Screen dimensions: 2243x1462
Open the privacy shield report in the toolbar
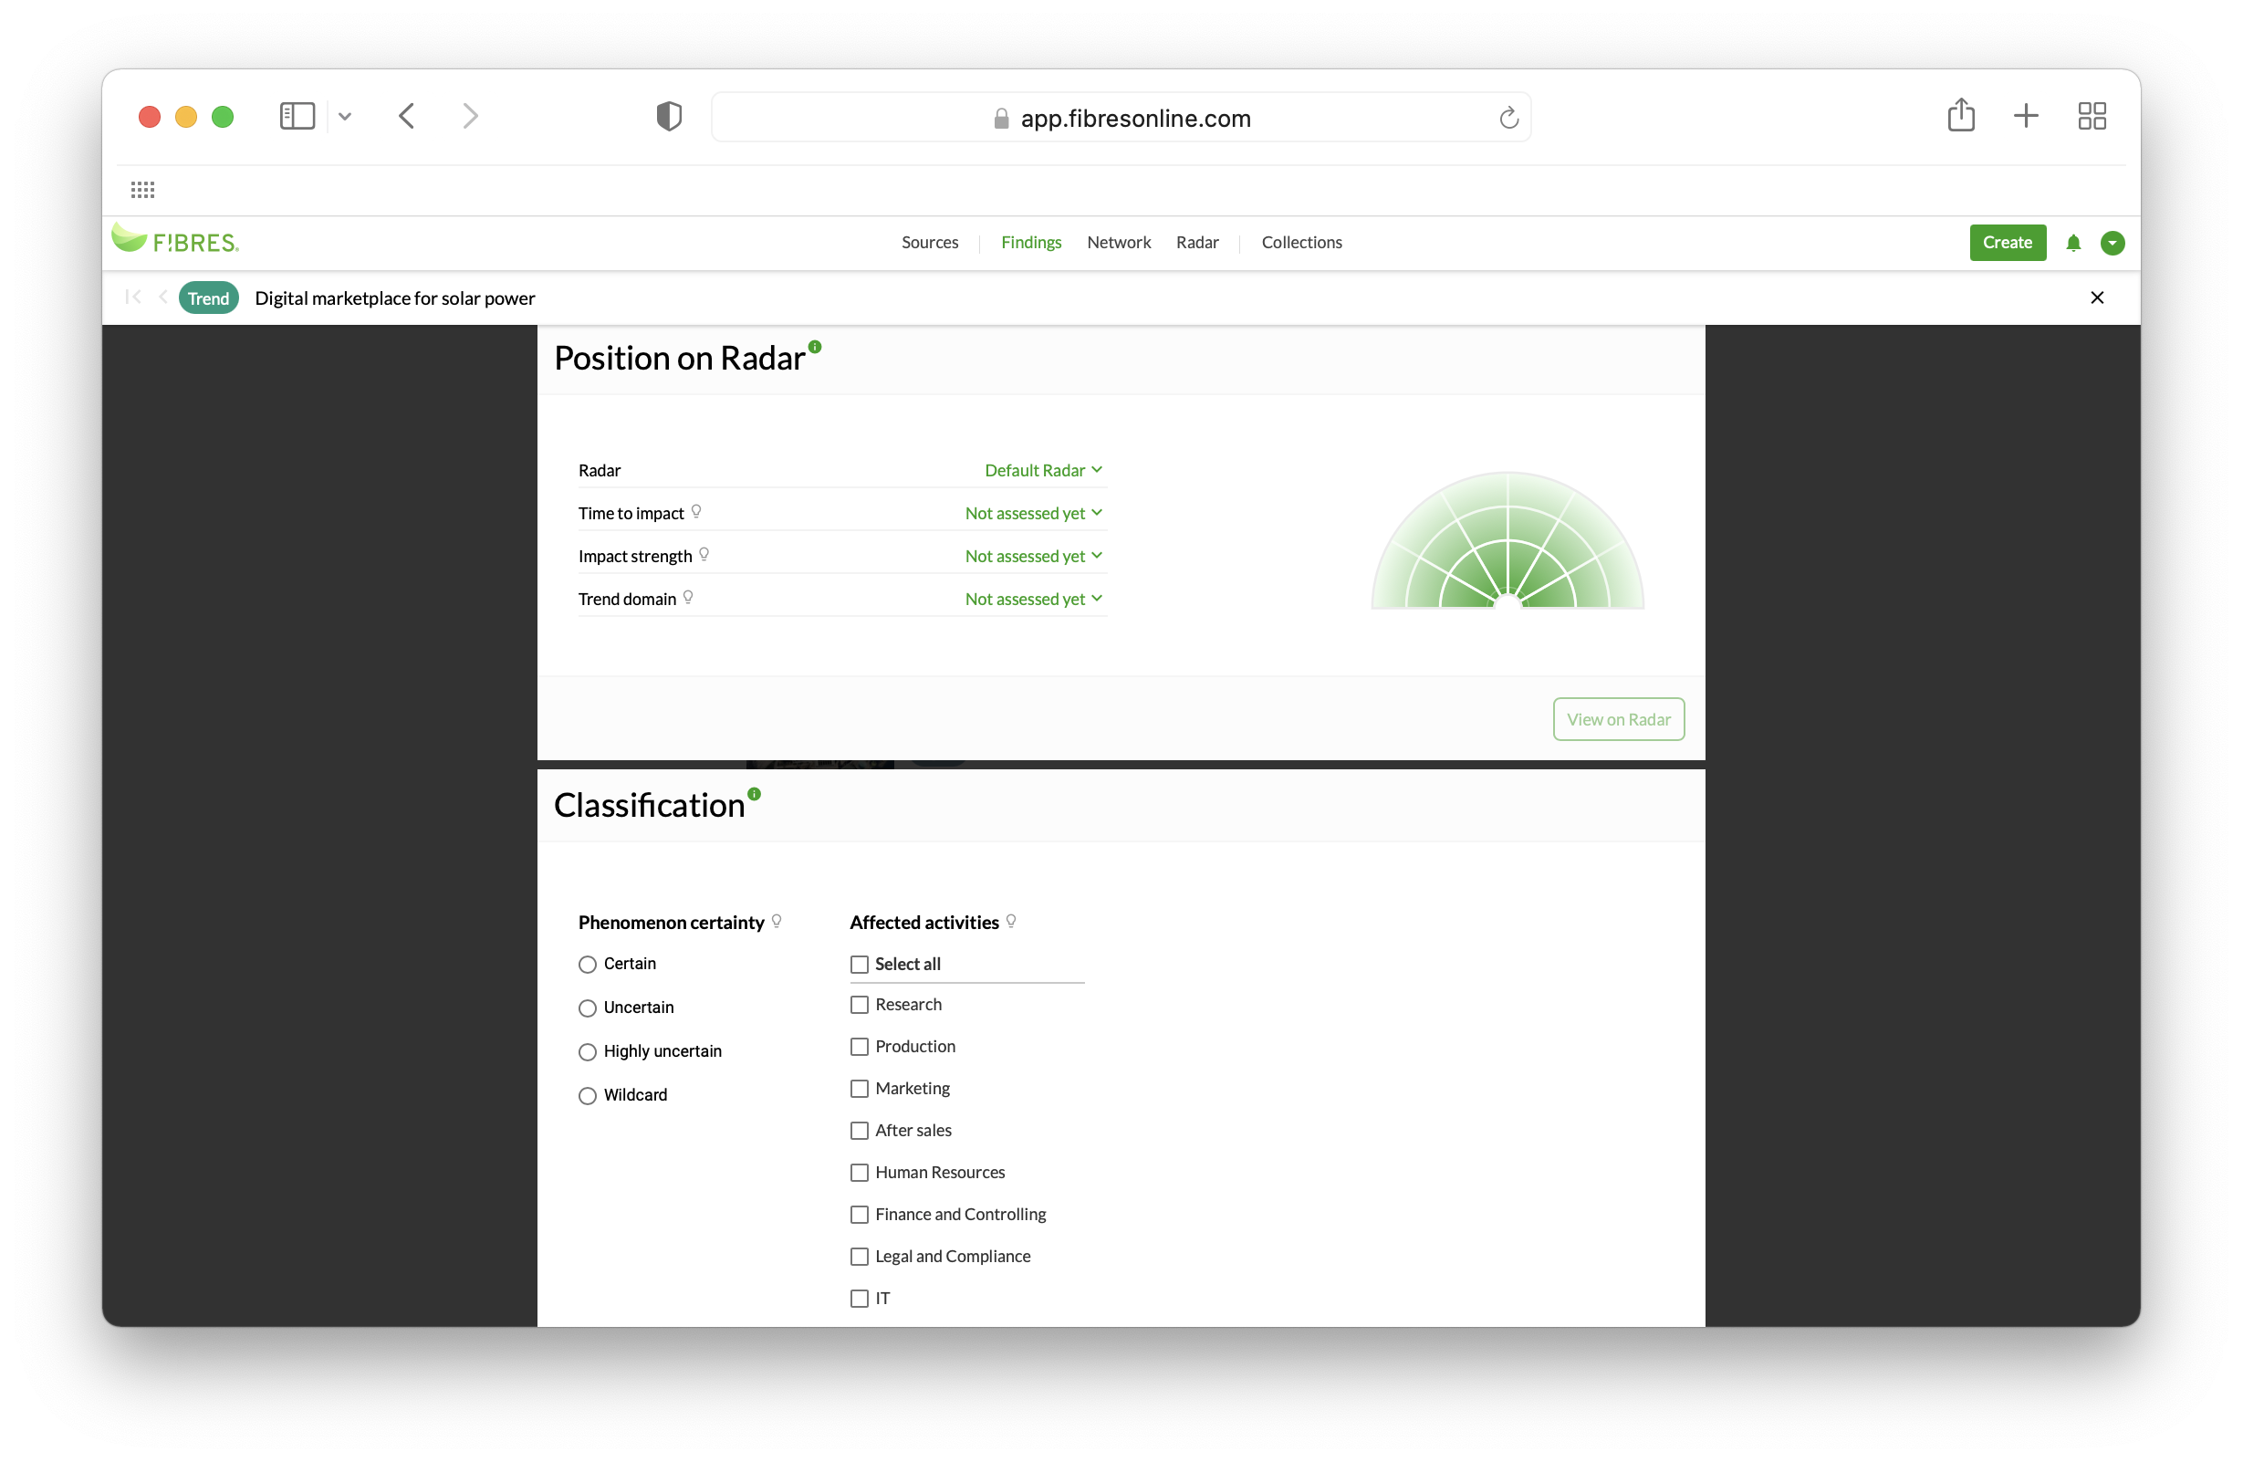668,116
